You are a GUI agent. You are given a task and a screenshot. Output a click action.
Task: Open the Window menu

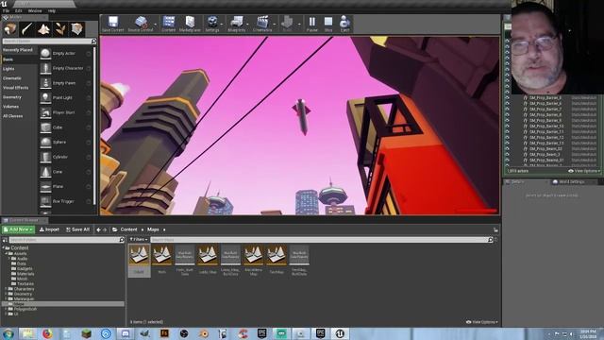point(35,10)
